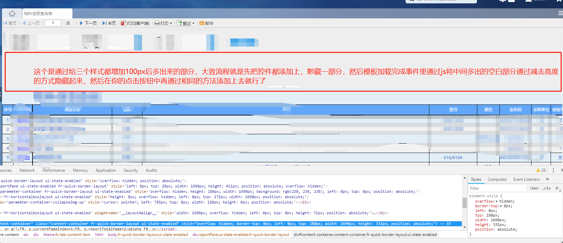Expand the border-top shorthand triangle
Image resolution: width=563 pixels, height=243 pixels.
[x=501, y=206]
